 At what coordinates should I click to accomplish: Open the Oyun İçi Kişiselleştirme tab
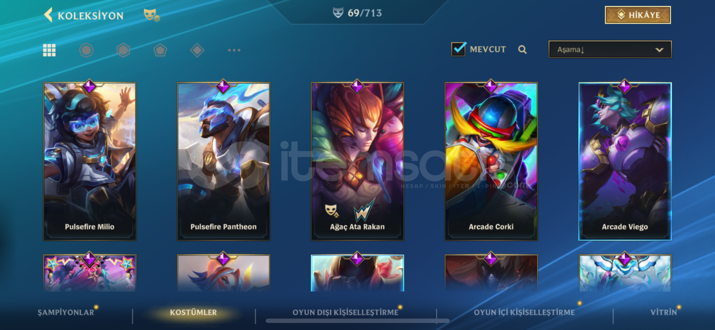pos(524,312)
